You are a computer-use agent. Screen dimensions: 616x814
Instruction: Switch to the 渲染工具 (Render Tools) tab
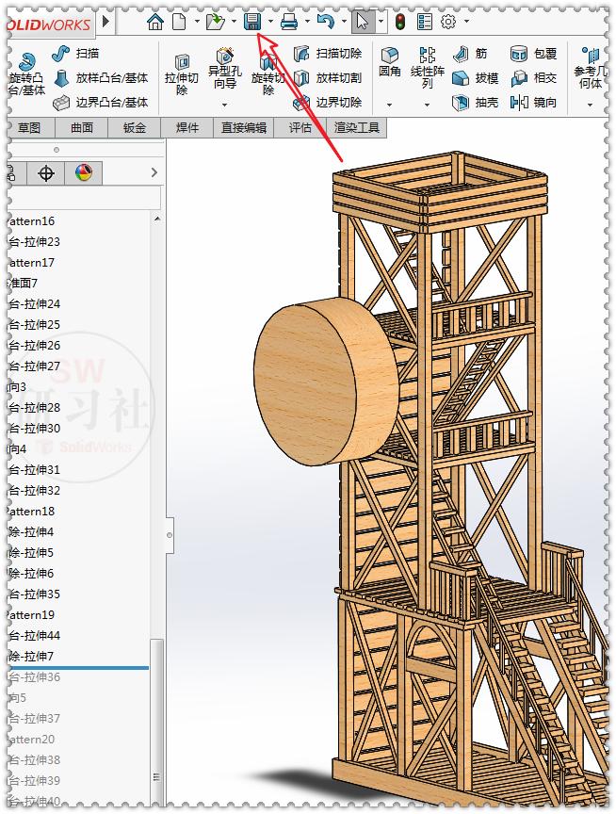tap(357, 128)
